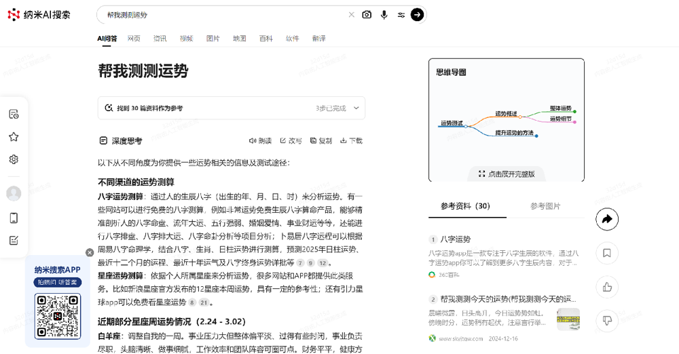Like the answer with thumbs up
Viewport: 679px width, 354px height.
click(x=607, y=287)
